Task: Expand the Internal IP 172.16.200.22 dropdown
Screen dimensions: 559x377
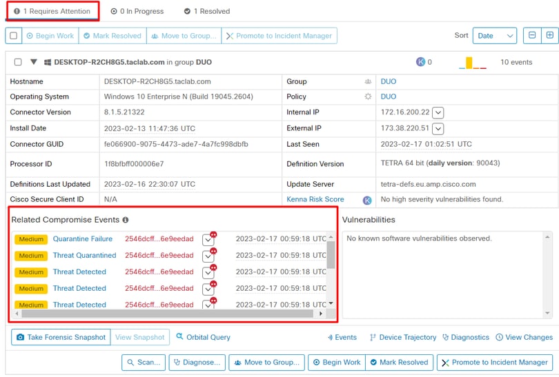Action: (x=438, y=113)
